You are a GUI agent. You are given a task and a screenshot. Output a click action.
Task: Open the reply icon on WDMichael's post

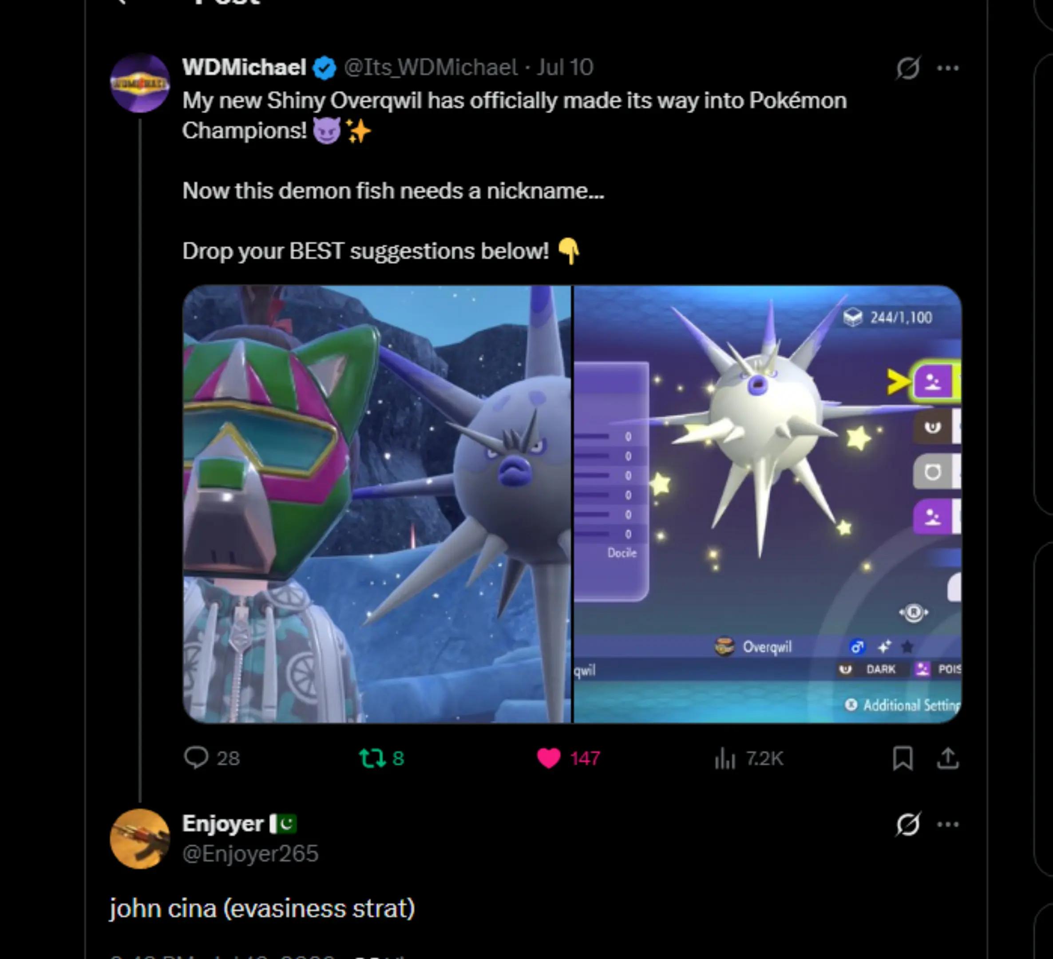click(x=196, y=758)
